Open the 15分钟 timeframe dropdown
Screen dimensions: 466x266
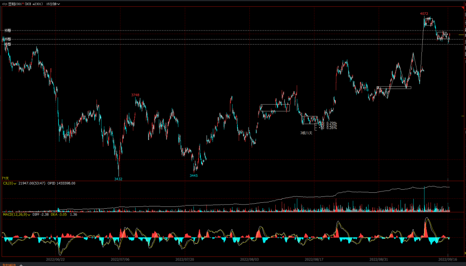click(53, 4)
